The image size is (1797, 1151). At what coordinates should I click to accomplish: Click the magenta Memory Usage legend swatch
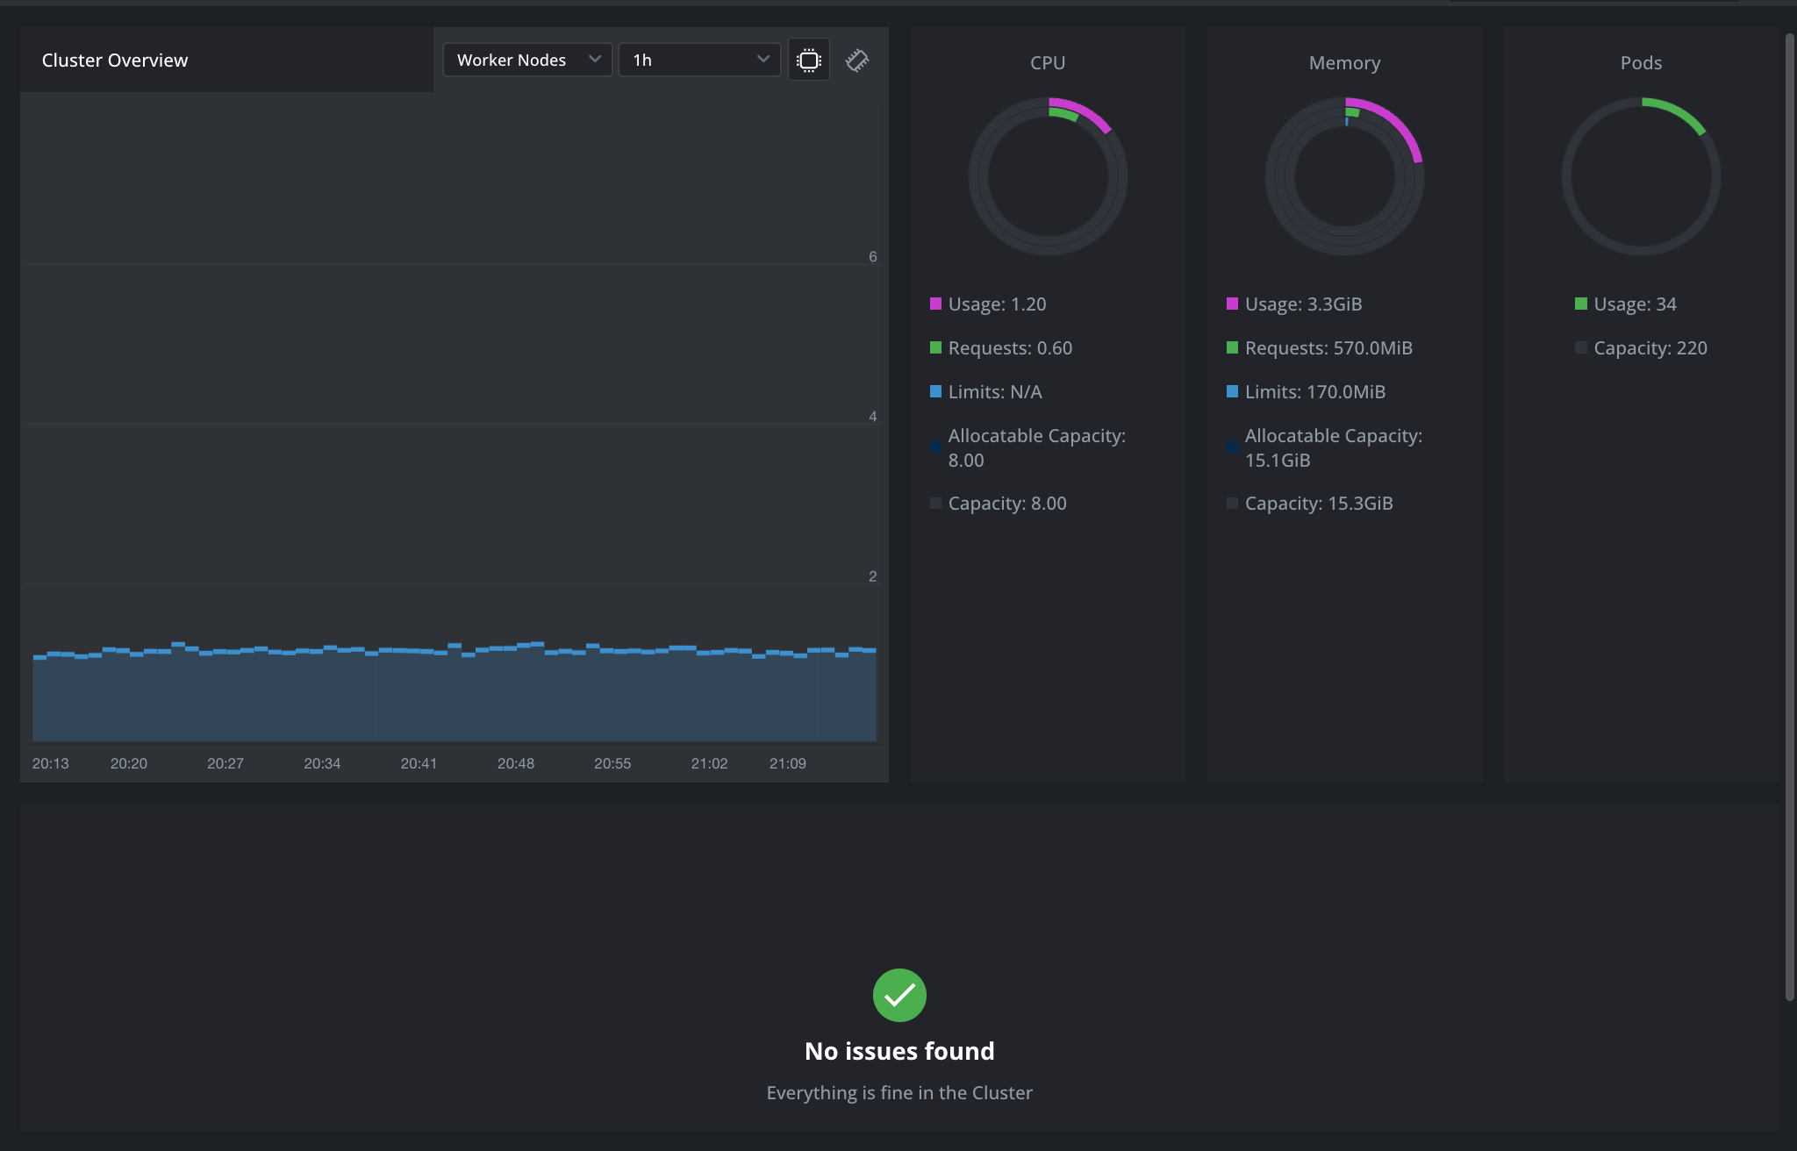click(1232, 304)
